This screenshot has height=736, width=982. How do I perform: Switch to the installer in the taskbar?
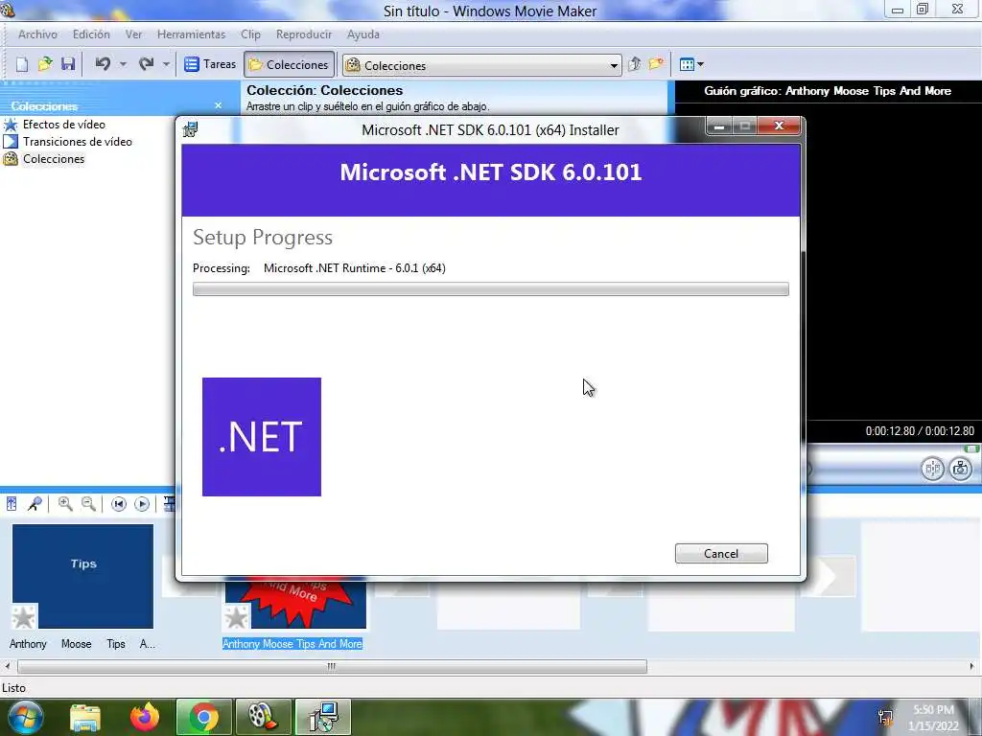pos(323,717)
